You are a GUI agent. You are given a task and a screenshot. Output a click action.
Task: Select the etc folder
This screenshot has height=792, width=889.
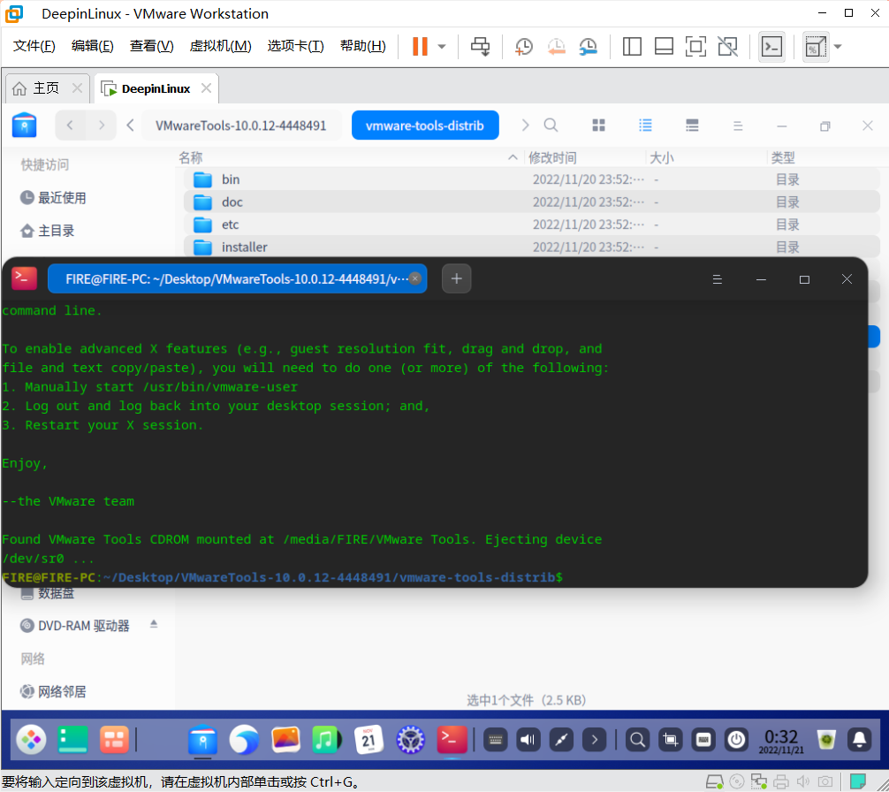(531, 225)
